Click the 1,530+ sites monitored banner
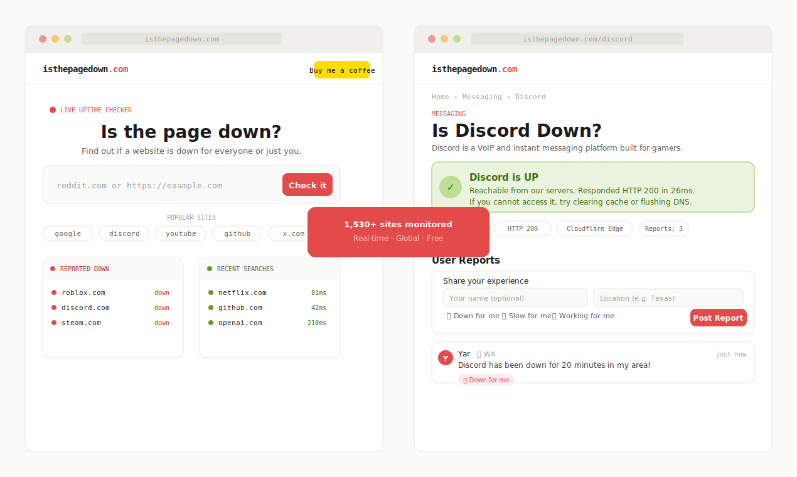 398,232
